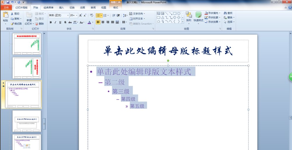This screenshot has width=292, height=150.
Task: Toggle Strikethrough (abc) formatting
Action: point(70,22)
